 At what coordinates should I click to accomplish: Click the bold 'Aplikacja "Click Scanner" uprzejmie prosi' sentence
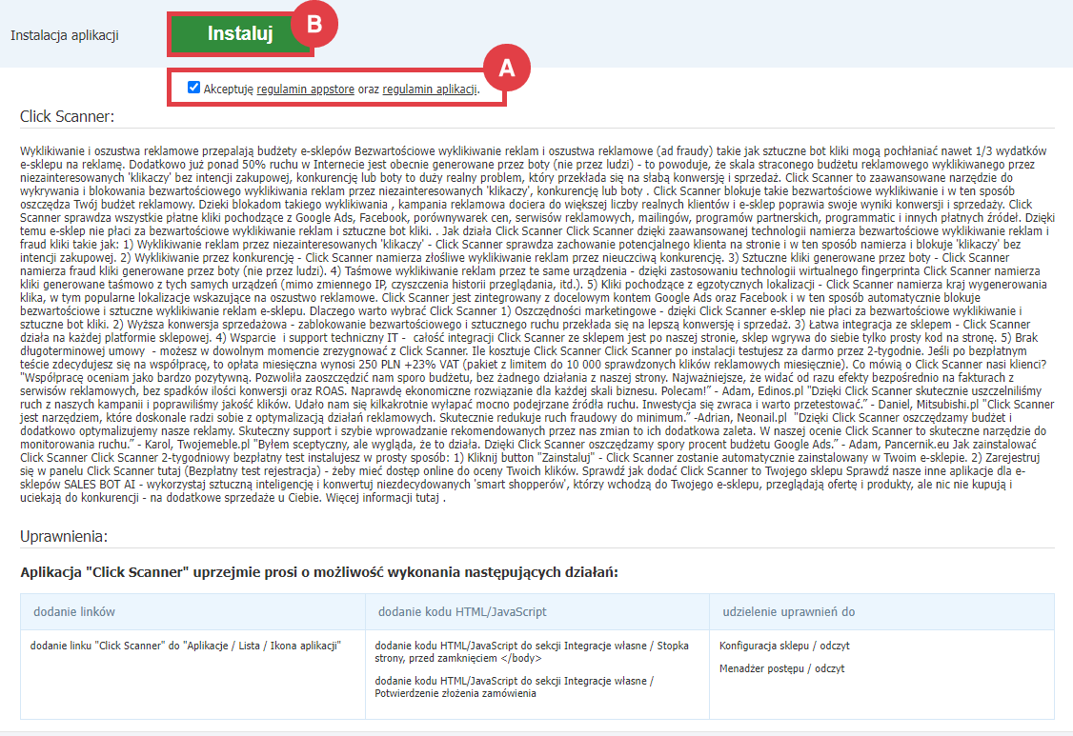coord(319,572)
